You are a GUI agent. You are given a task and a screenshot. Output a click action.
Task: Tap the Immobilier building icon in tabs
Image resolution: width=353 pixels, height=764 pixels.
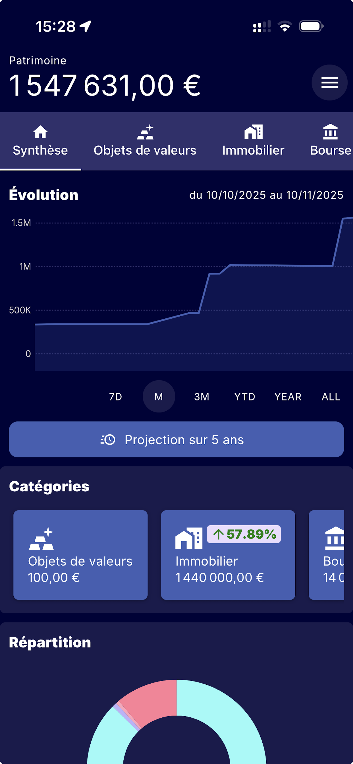[x=253, y=132]
